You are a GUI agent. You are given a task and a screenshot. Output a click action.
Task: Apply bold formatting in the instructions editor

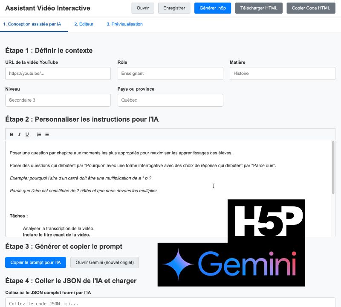(x=11, y=134)
